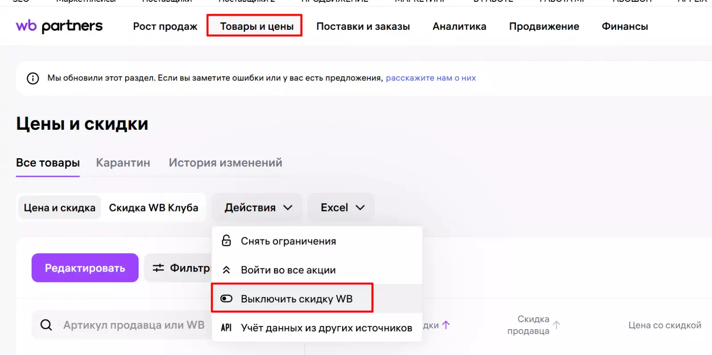The height and width of the screenshot is (355, 712).
Task: Switch to Карантин tab
Action: tap(123, 163)
